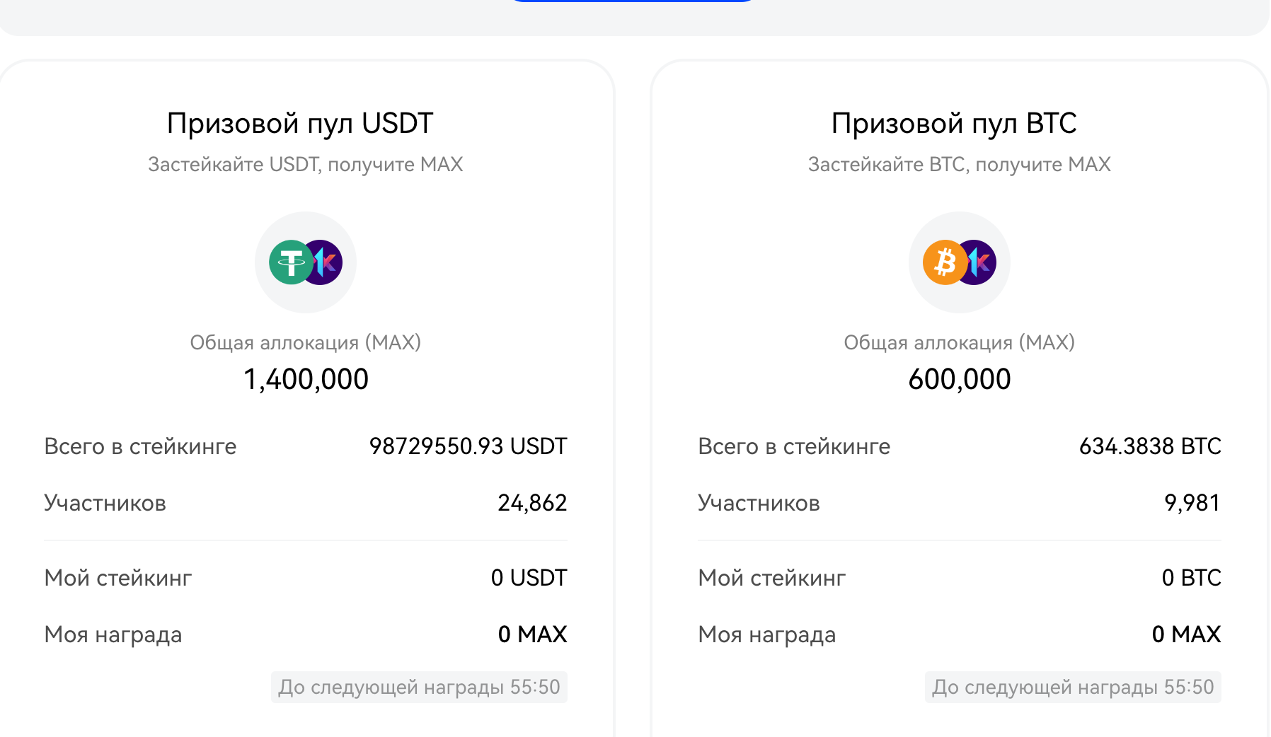Click subtitle Застейкайте BTC, получите MAX
The width and height of the screenshot is (1271, 737).
(x=960, y=165)
